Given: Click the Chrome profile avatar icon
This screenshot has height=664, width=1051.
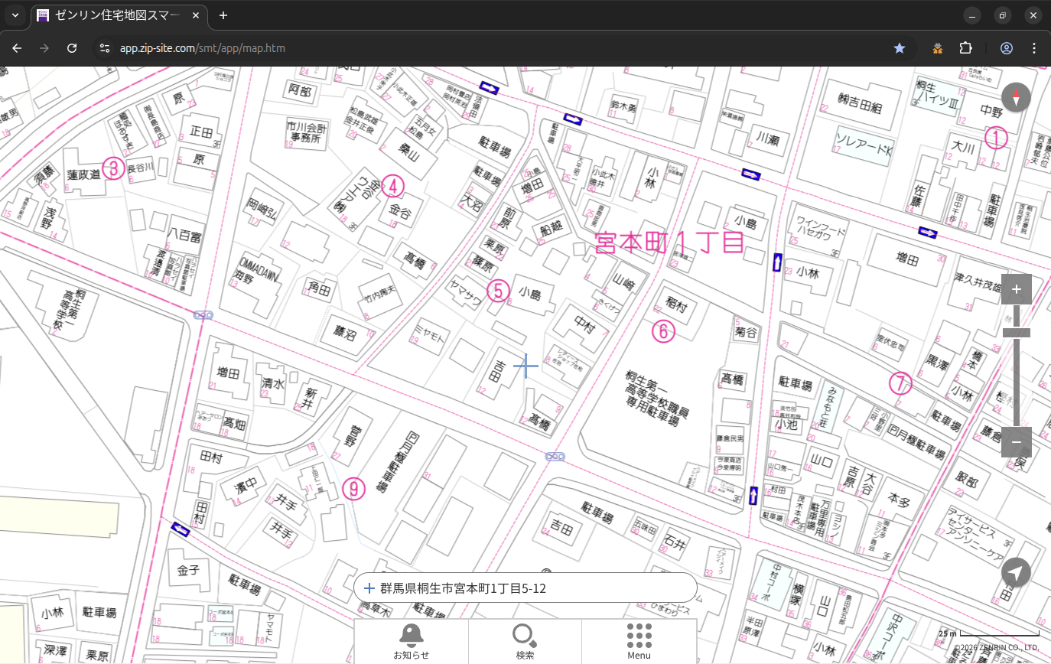Looking at the screenshot, I should click(x=1007, y=48).
